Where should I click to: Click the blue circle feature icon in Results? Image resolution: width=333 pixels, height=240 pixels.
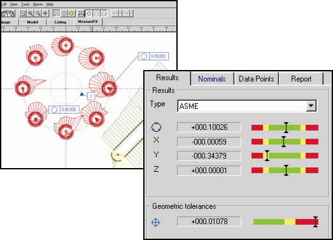tap(156, 127)
